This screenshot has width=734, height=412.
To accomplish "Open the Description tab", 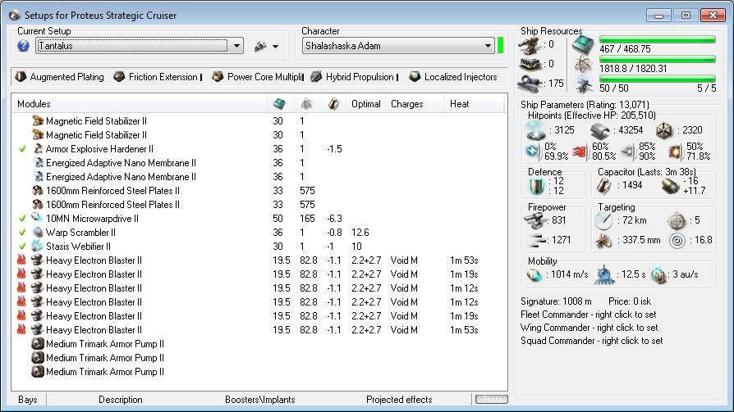I will 121,400.
